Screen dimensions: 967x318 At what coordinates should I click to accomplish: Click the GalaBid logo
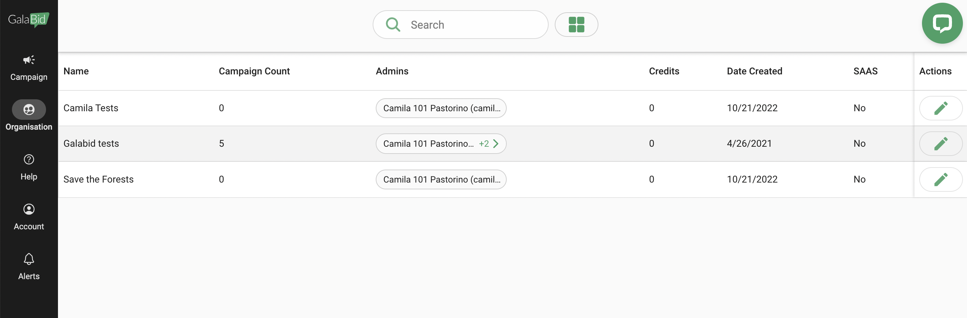coord(29,19)
